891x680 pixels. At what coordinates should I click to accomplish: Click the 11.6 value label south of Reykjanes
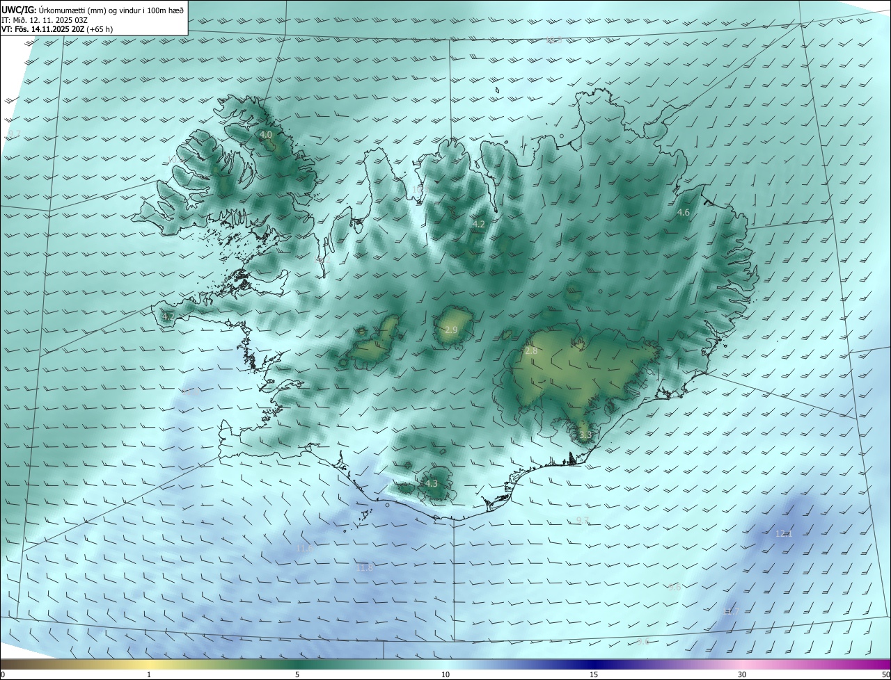305,548
